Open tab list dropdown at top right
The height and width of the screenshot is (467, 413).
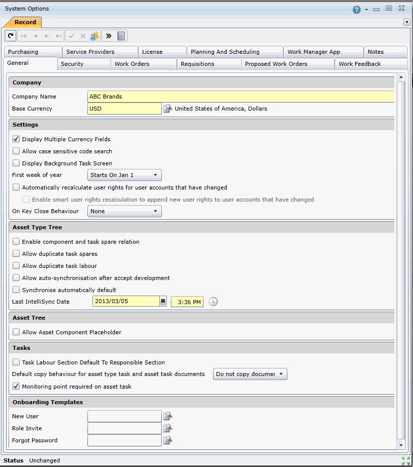click(407, 22)
